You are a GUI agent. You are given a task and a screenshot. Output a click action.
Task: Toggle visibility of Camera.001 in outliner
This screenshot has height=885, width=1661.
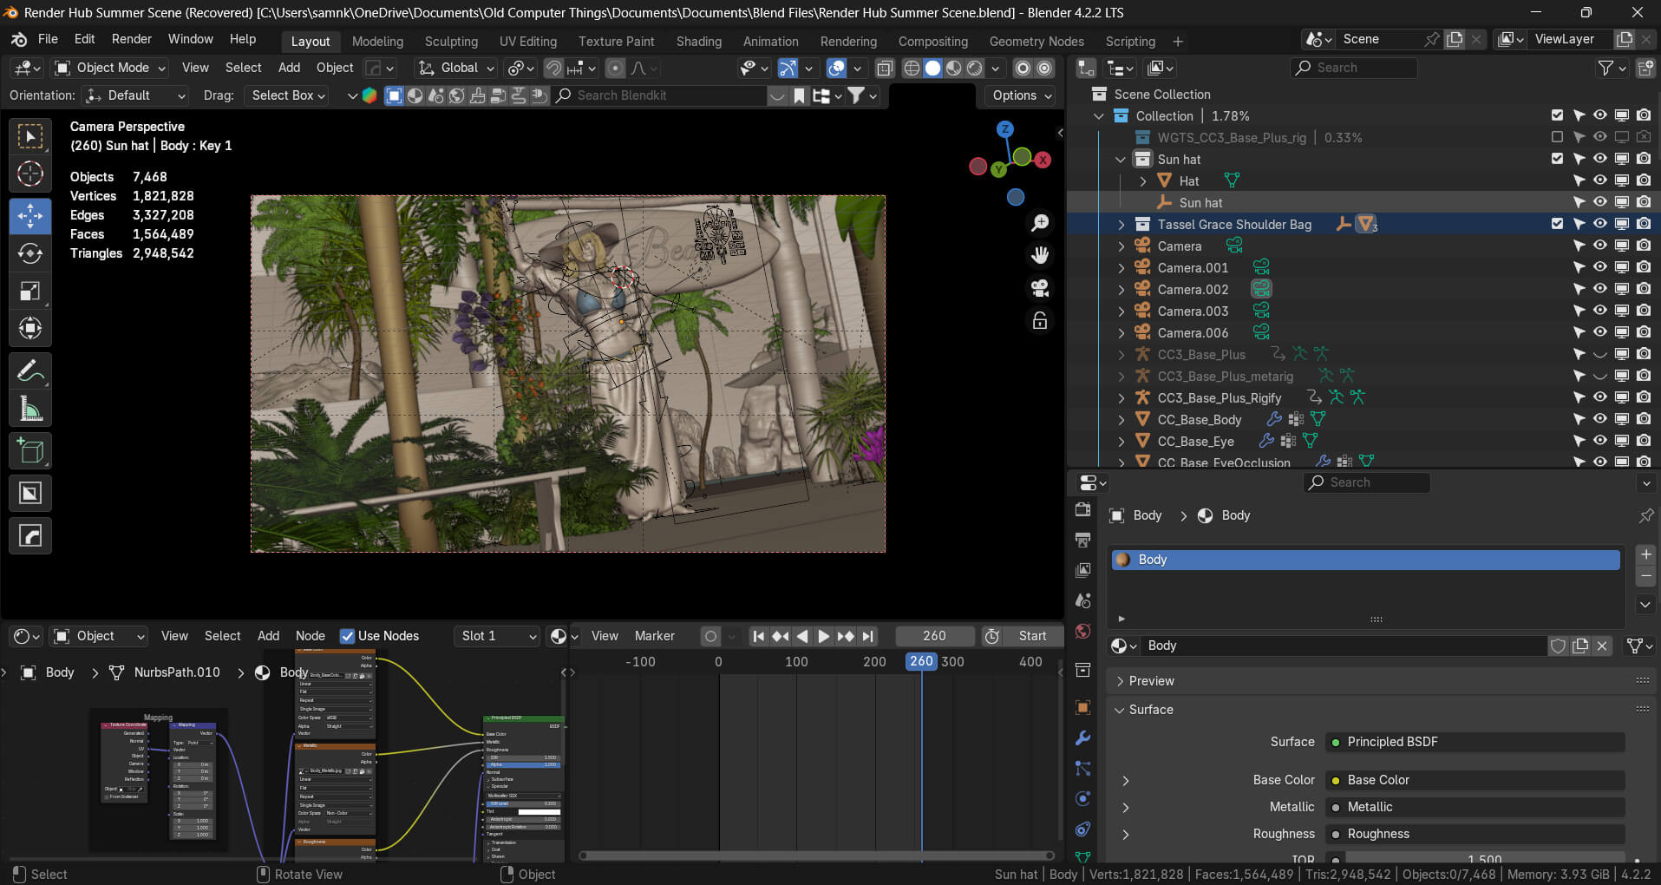point(1600,267)
